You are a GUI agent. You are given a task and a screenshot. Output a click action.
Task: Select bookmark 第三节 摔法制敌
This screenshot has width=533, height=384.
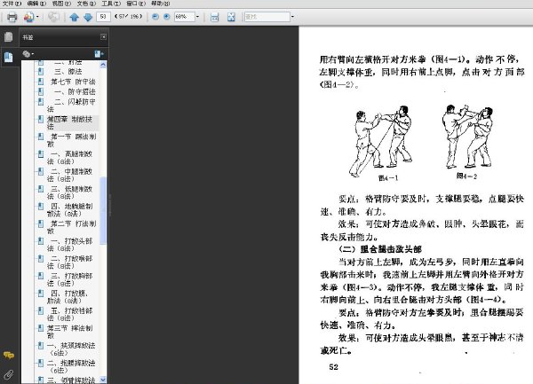pyautogui.click(x=69, y=332)
